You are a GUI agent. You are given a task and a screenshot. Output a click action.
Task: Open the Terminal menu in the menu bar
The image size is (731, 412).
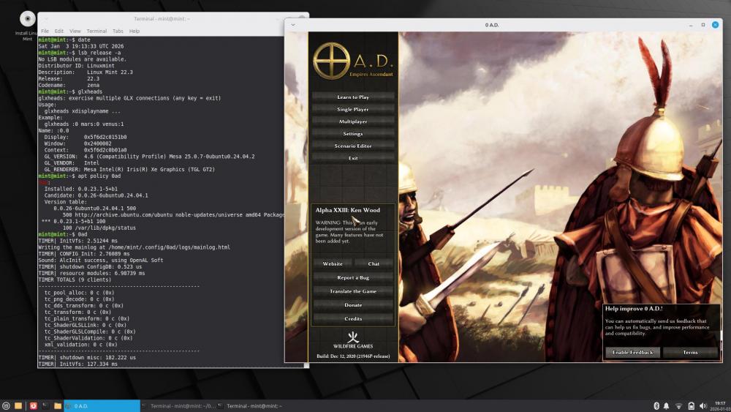coord(96,31)
